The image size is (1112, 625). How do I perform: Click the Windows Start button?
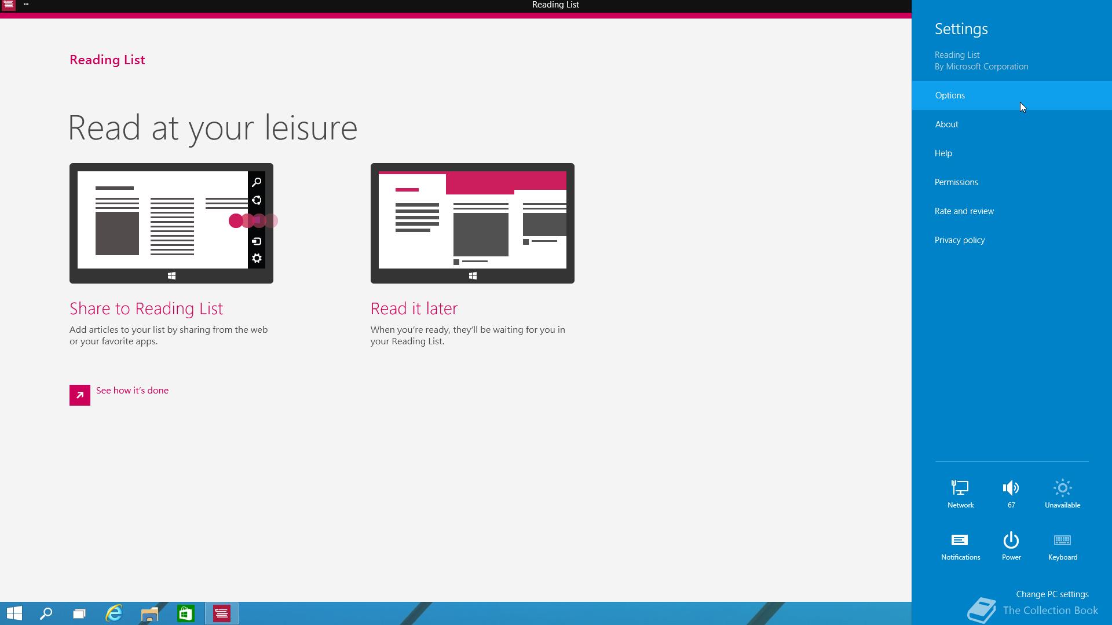14,613
